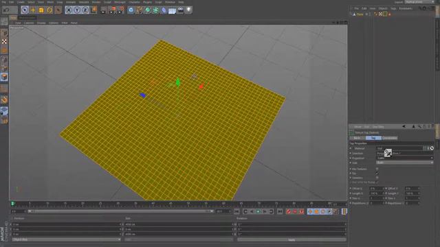Open the Edit Render Settings icon

tap(121, 10)
